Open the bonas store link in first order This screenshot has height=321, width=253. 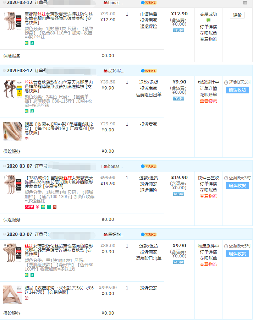coord(115,2)
